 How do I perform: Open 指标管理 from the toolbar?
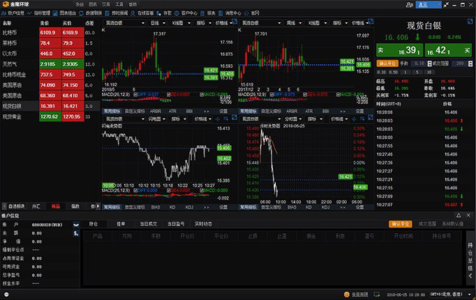(41, 13)
